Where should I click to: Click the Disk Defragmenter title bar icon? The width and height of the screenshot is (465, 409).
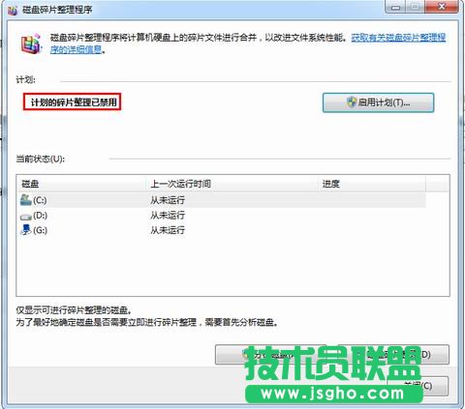(13, 10)
